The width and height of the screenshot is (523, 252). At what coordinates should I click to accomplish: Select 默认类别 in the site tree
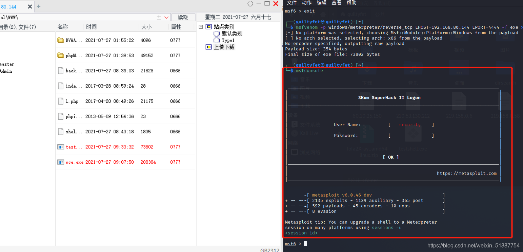point(232,33)
